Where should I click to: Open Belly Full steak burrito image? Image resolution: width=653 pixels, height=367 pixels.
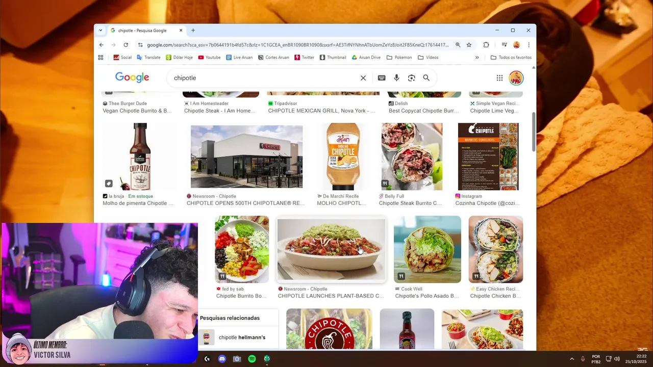point(412,156)
